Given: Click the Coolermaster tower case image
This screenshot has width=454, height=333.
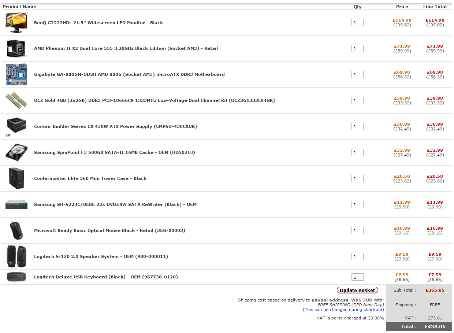Looking at the screenshot, I should click(16, 178).
